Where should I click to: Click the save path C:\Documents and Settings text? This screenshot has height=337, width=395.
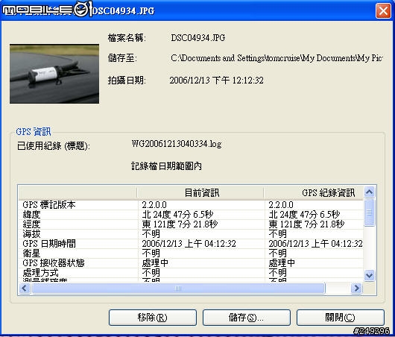point(276,58)
